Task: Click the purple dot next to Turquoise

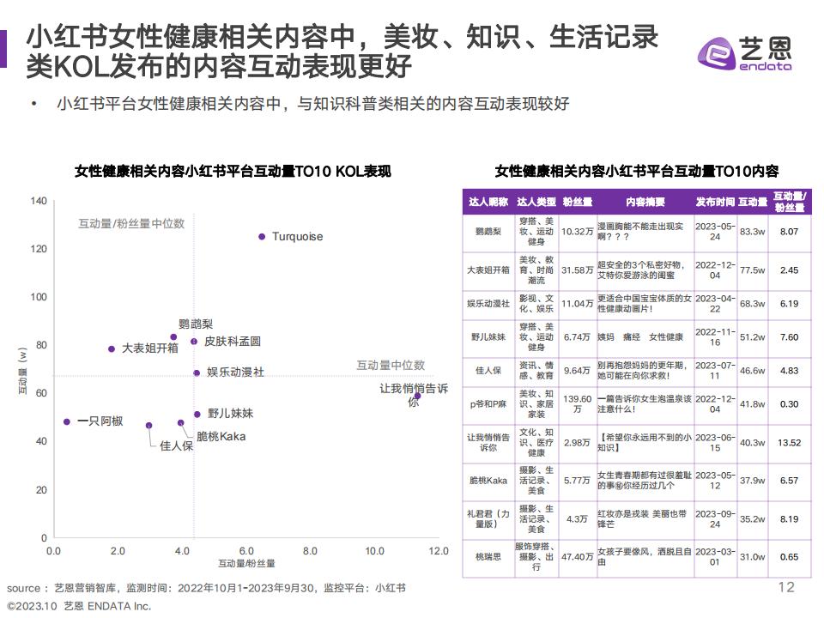Action: (x=262, y=237)
